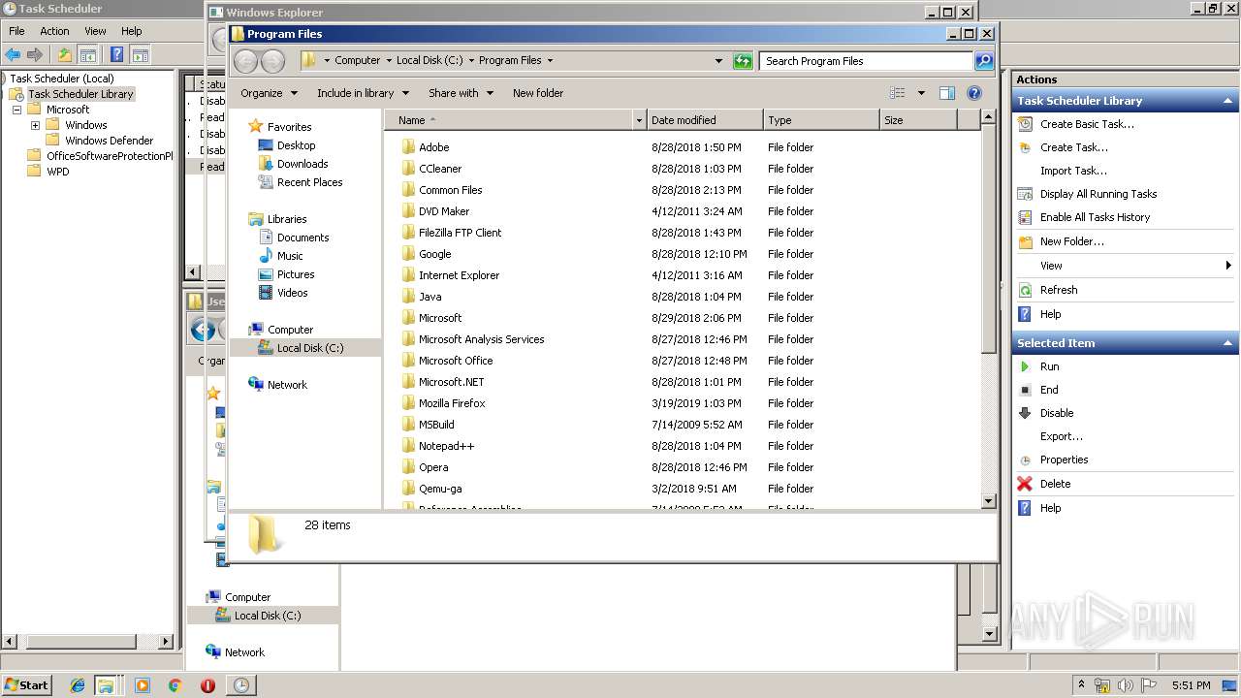Click Enable All Tasks History
1241x698 pixels.
tap(1095, 217)
